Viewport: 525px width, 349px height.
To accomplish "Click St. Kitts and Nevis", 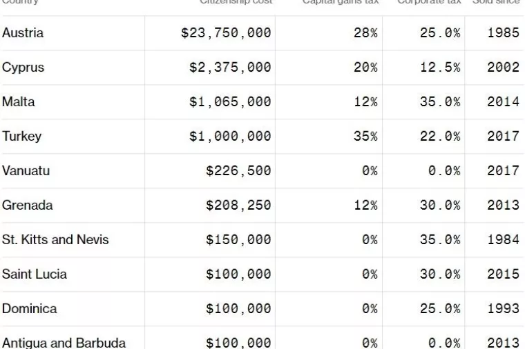I will click(55, 240).
